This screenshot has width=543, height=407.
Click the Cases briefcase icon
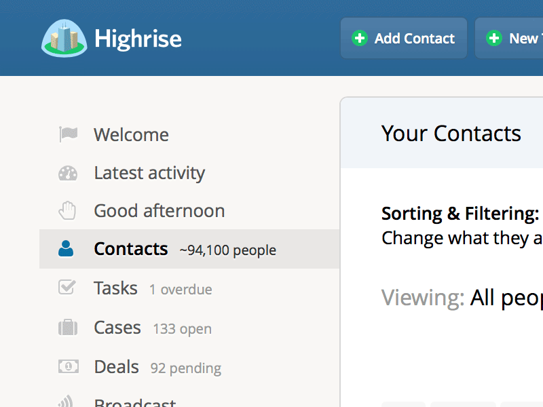pyautogui.click(x=68, y=328)
